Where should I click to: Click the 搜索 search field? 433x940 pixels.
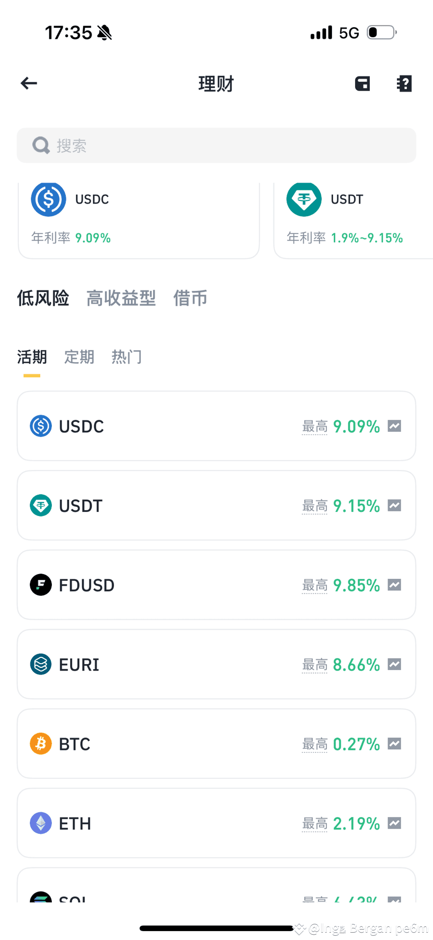216,146
